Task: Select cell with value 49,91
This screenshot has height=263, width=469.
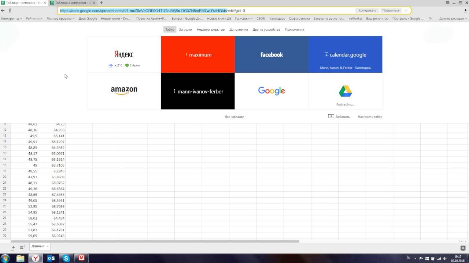Action: (25, 142)
